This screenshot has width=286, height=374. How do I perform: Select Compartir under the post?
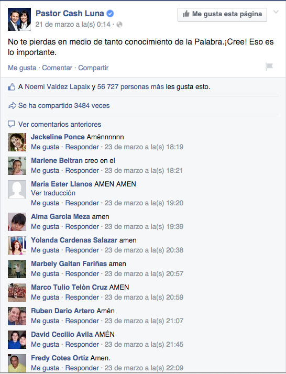(93, 68)
